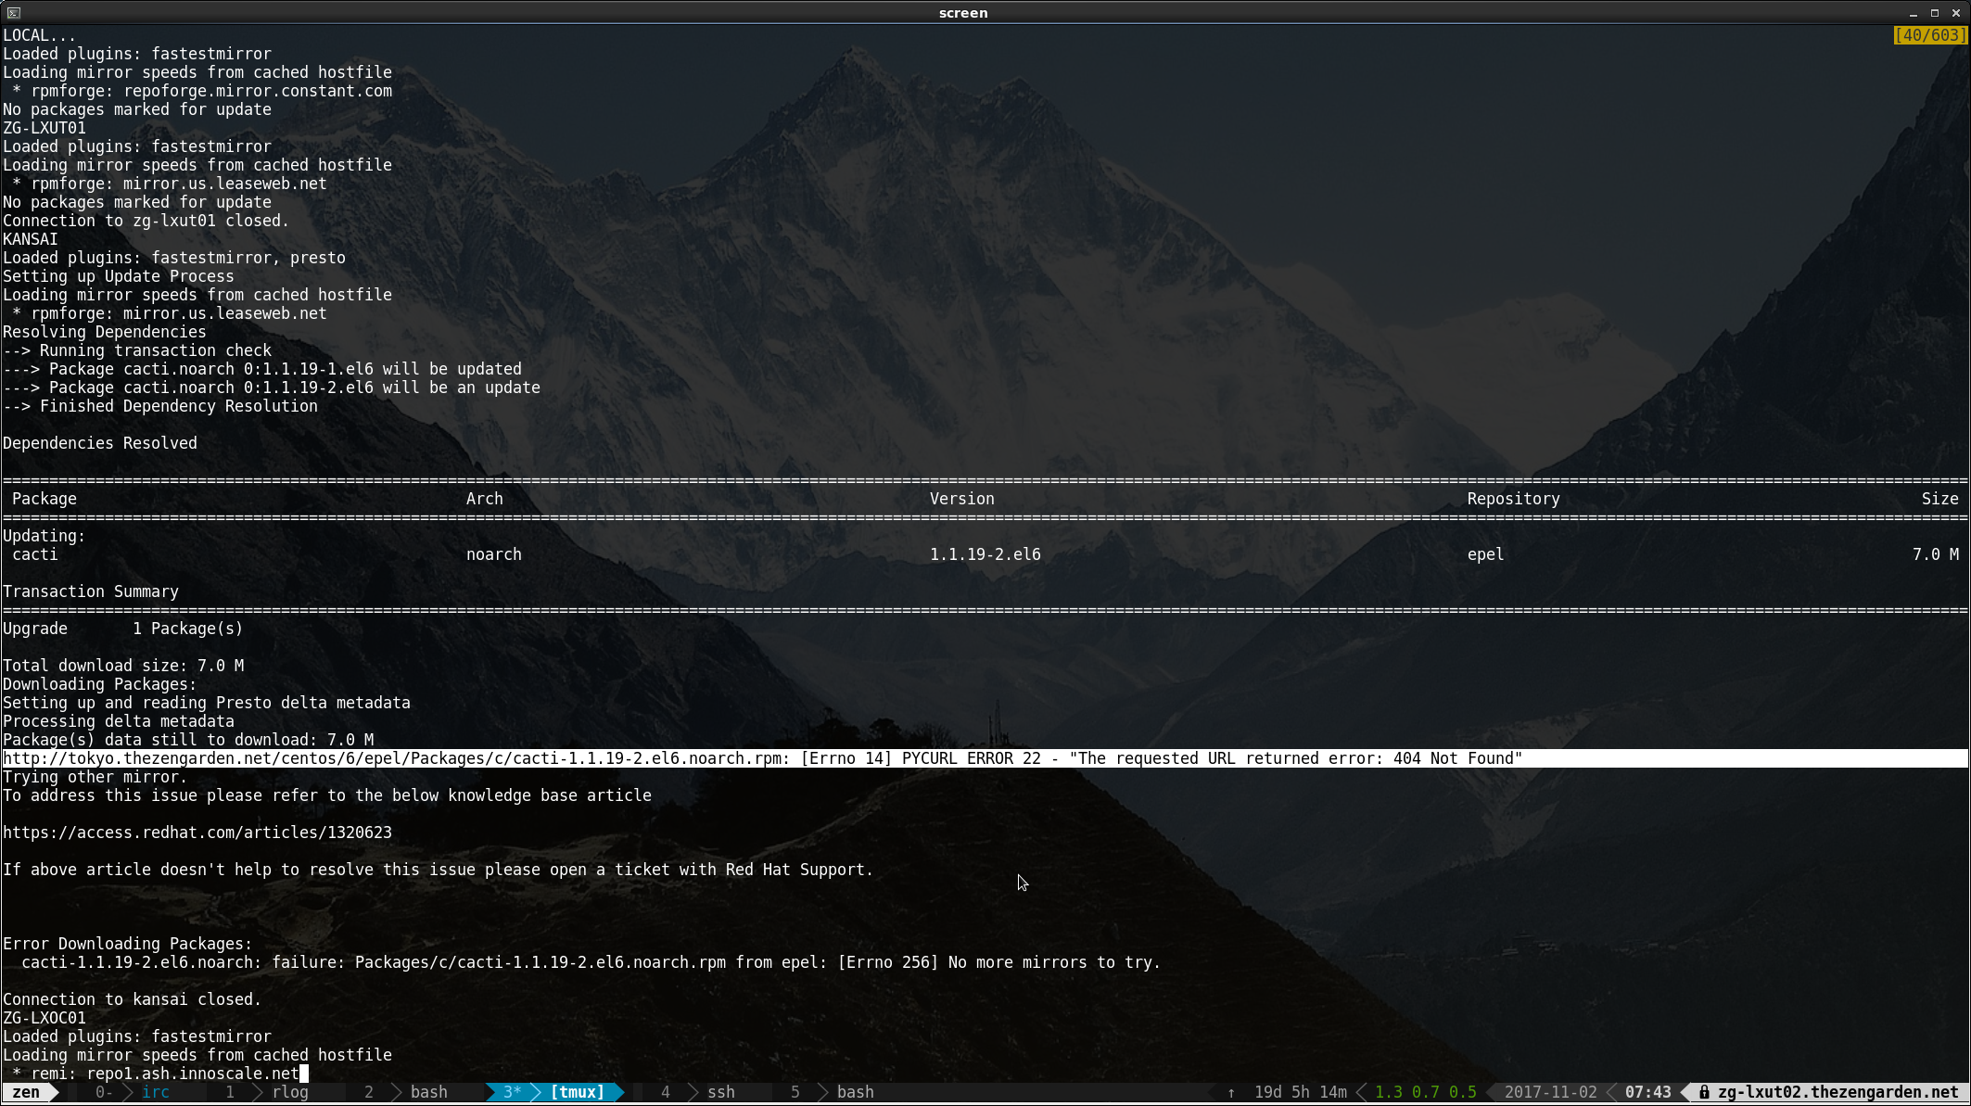Click the 'Total download size: 7.0 M' line

click(123, 666)
